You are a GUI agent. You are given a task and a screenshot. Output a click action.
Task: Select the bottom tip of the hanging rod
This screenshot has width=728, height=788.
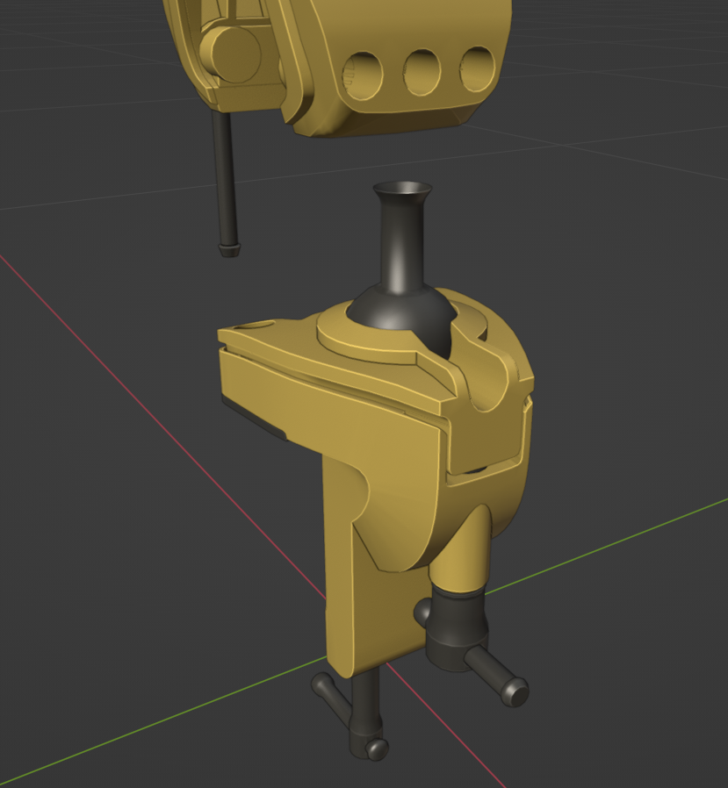click(229, 248)
